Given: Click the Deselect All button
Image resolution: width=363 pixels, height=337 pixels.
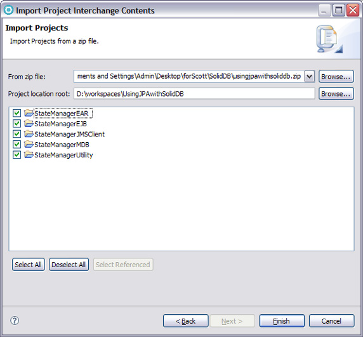Looking at the screenshot, I should 69,265.
